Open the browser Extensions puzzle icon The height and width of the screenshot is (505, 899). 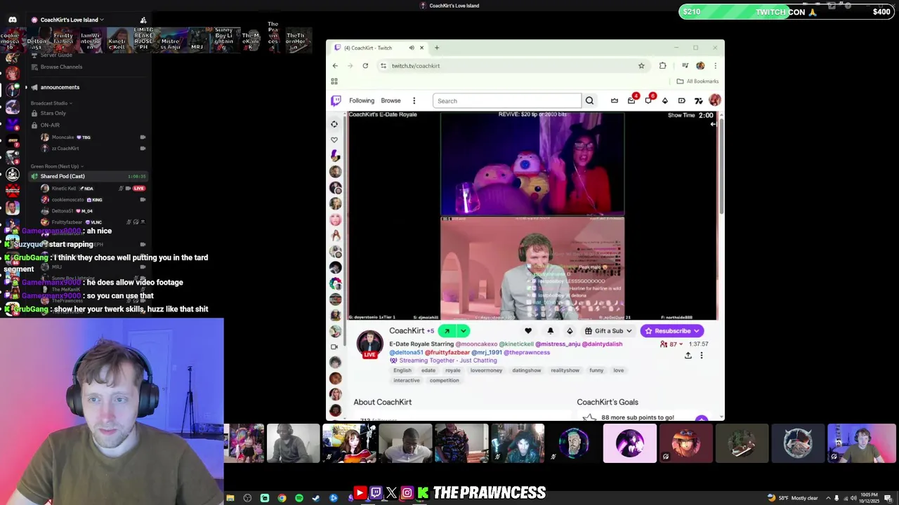point(662,65)
